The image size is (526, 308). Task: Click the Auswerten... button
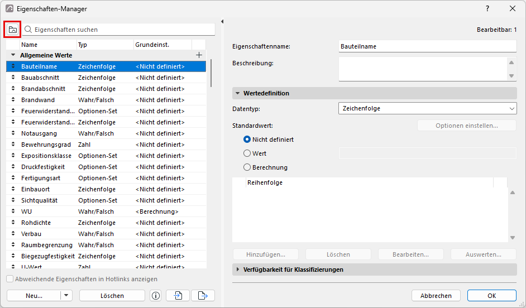(x=484, y=254)
